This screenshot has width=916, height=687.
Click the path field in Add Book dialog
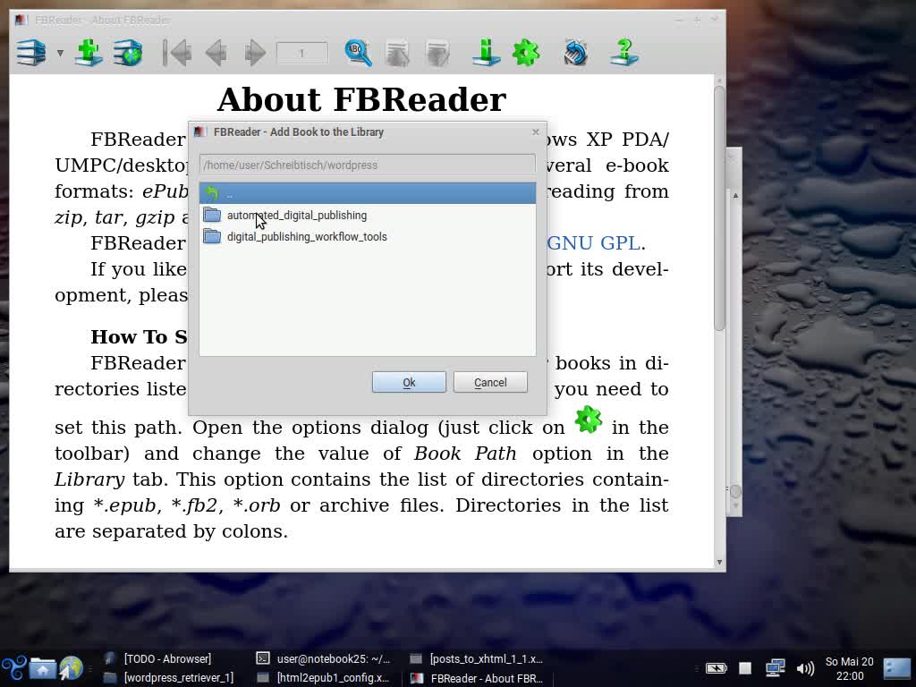368,165
